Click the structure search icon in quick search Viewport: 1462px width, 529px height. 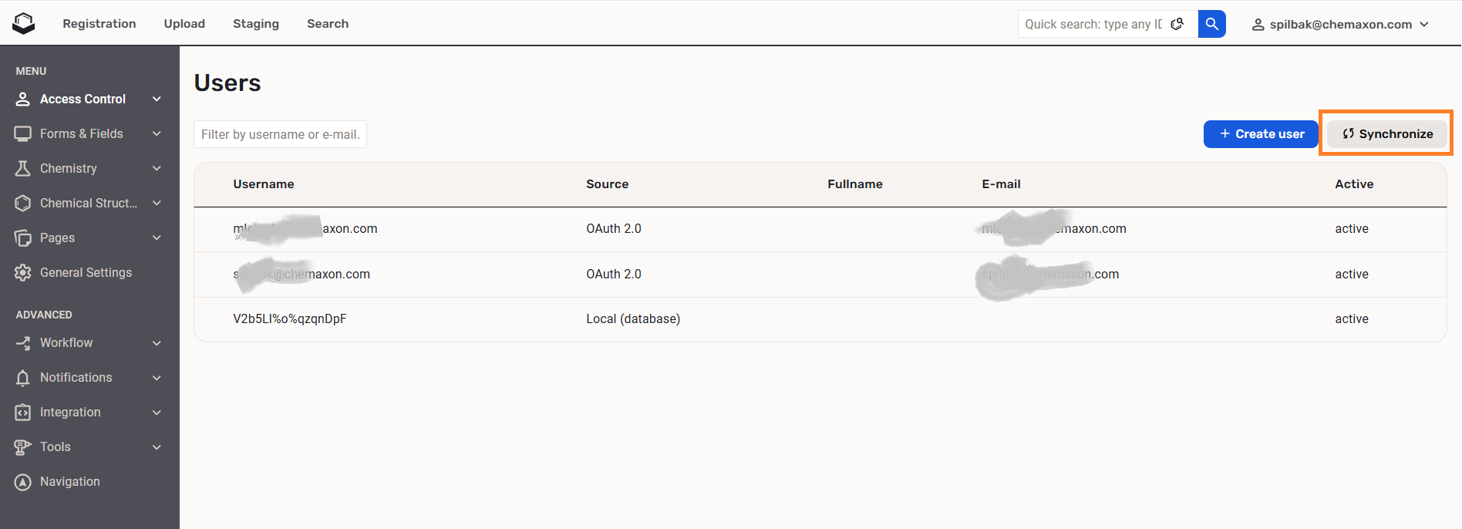click(x=1177, y=24)
